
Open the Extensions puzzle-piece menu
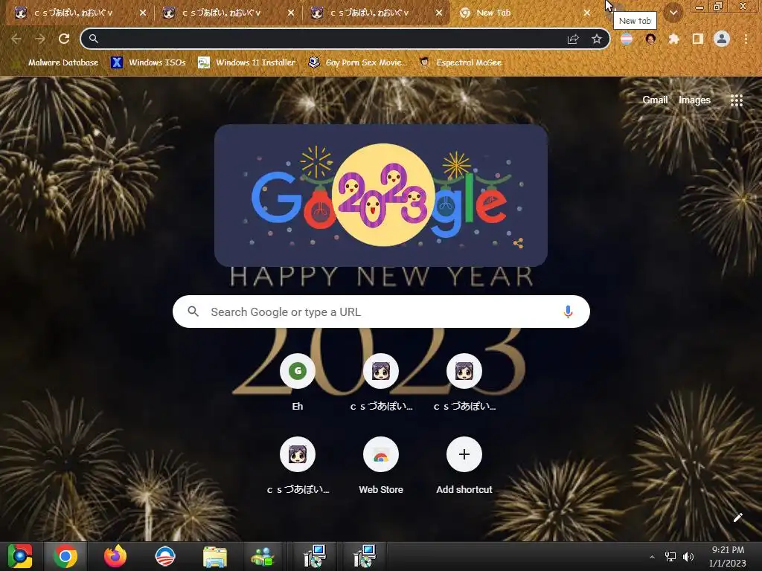(673, 39)
